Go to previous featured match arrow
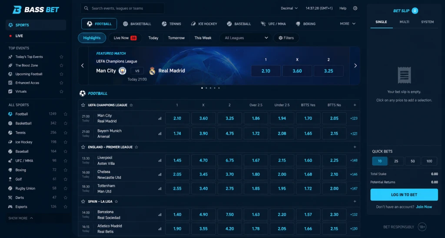 83,66
